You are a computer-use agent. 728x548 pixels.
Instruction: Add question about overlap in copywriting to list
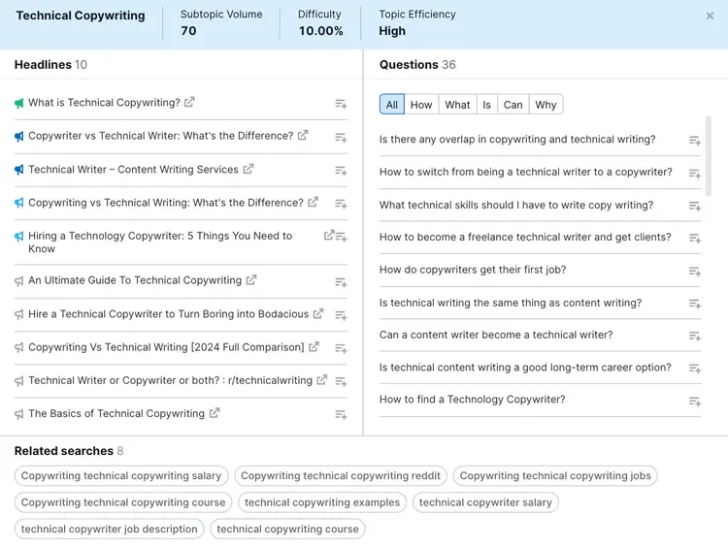coord(695,141)
